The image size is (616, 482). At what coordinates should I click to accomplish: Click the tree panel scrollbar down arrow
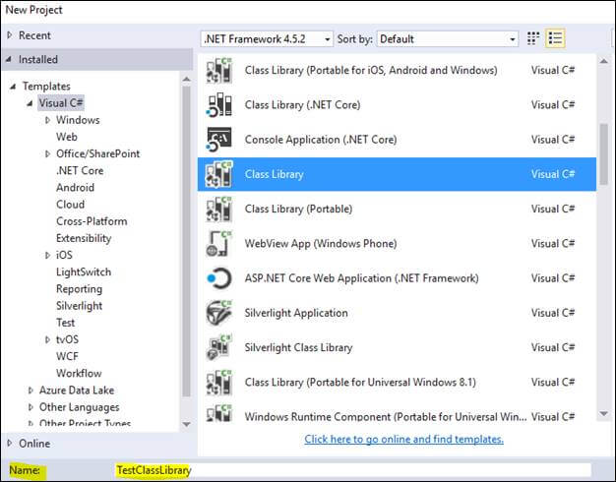(187, 424)
